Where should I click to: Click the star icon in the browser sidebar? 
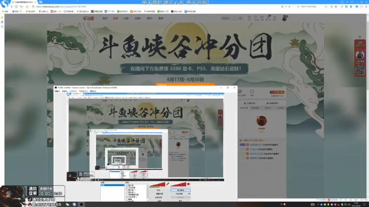[x=2, y=17]
